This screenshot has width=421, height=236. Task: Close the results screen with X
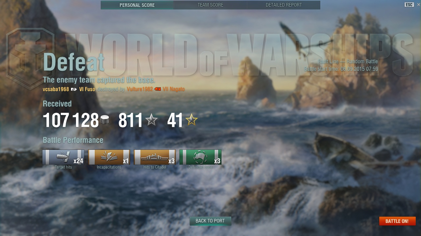[x=418, y=5]
